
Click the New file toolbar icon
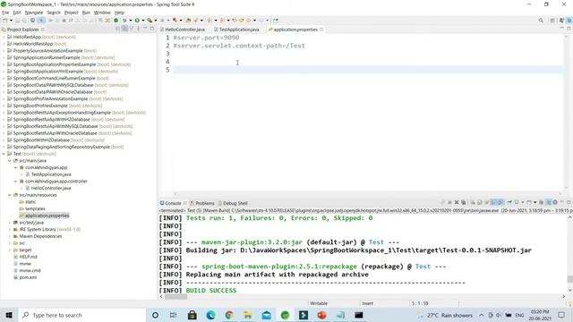coord(5,21)
